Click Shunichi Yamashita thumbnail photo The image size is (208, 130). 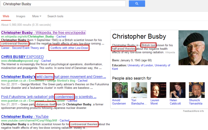point(197,90)
